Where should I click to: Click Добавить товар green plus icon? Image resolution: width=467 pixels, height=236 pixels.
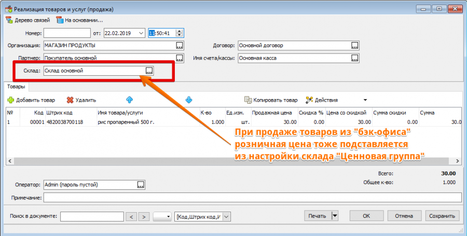[10, 100]
